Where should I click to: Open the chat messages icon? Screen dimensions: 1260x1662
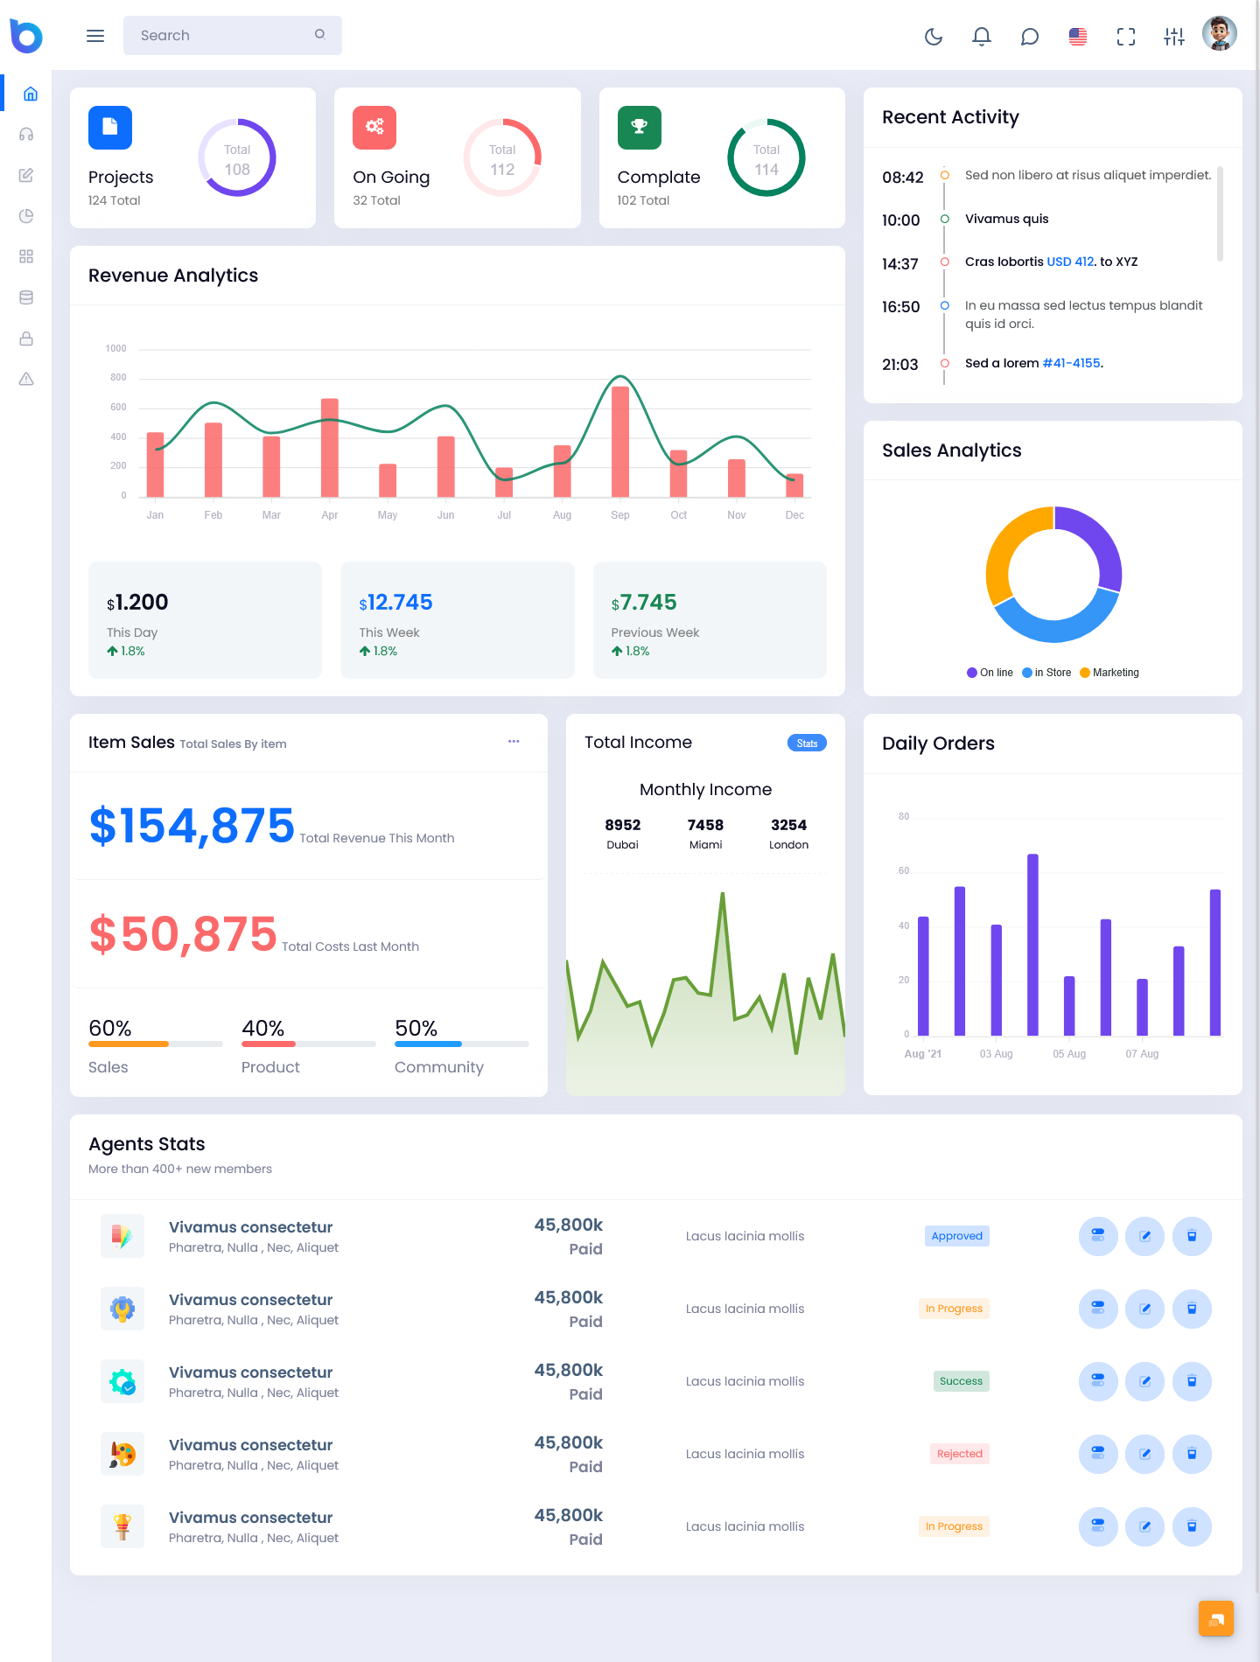click(x=1030, y=37)
